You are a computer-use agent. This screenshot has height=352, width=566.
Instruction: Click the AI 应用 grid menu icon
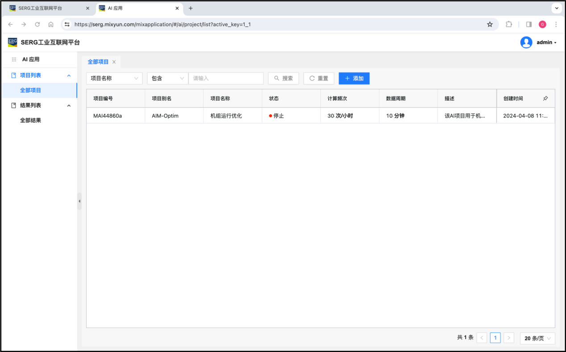pyautogui.click(x=14, y=59)
